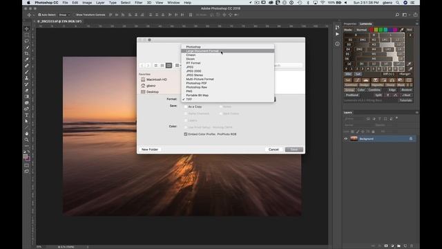The width and height of the screenshot is (442, 249).
Task: Toggle the Layers checkbox in save dialog
Action: (x=186, y=120)
